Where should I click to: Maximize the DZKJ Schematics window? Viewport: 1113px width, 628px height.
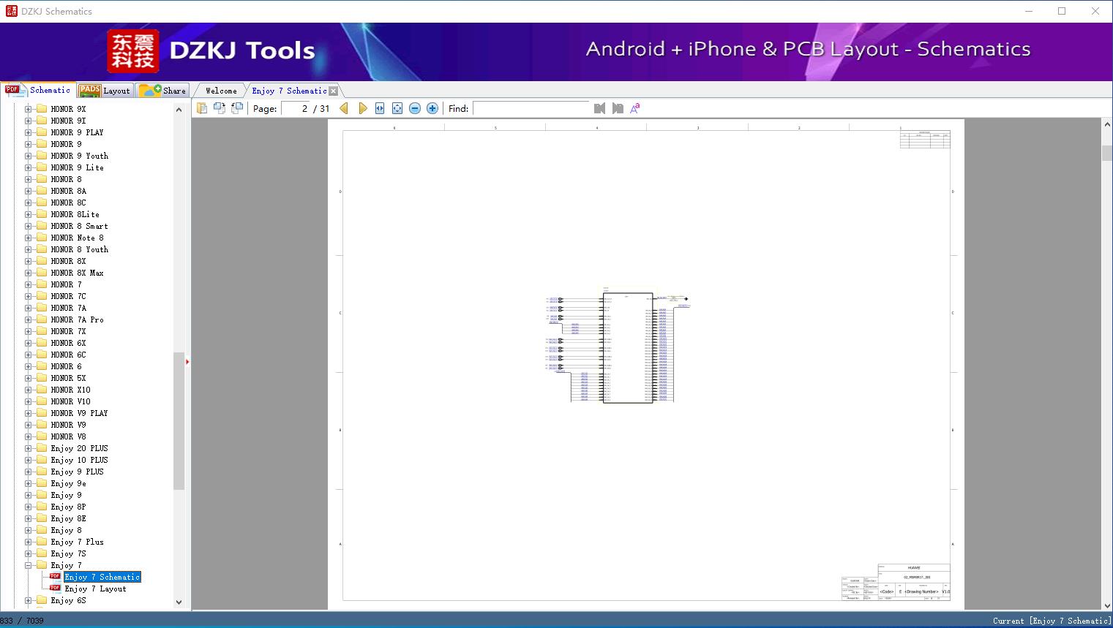(x=1062, y=11)
